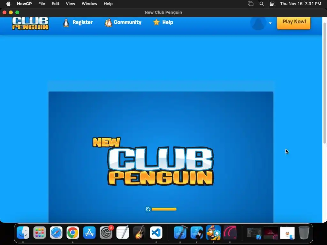Open System Settings with badge in Dock
327x245 pixels.
pos(106,233)
